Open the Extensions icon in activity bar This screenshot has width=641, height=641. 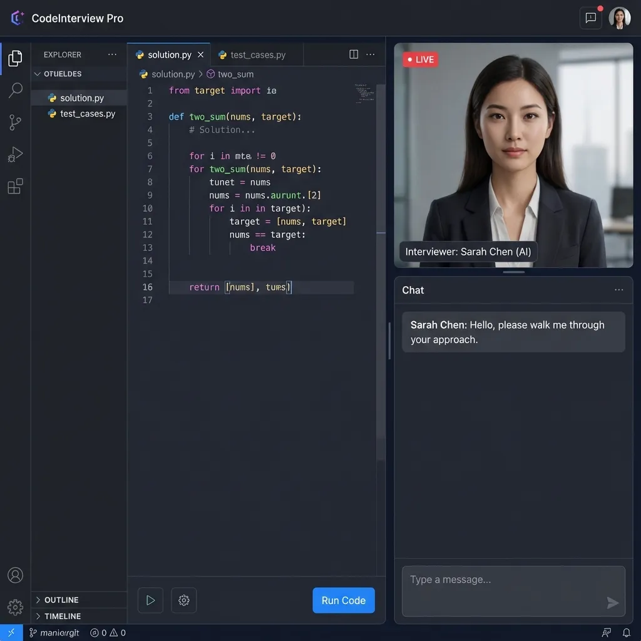[x=15, y=186]
